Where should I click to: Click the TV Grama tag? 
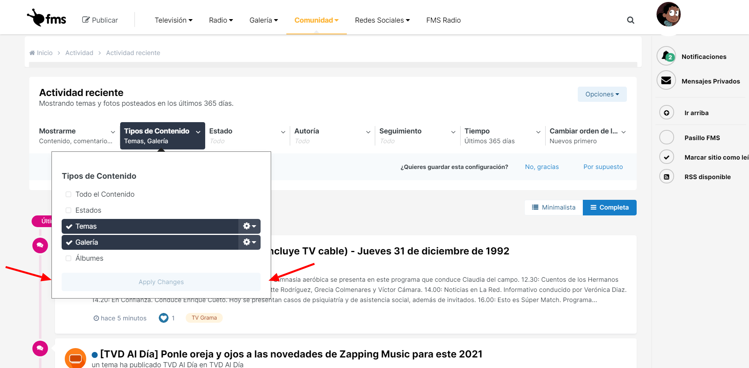(204, 318)
